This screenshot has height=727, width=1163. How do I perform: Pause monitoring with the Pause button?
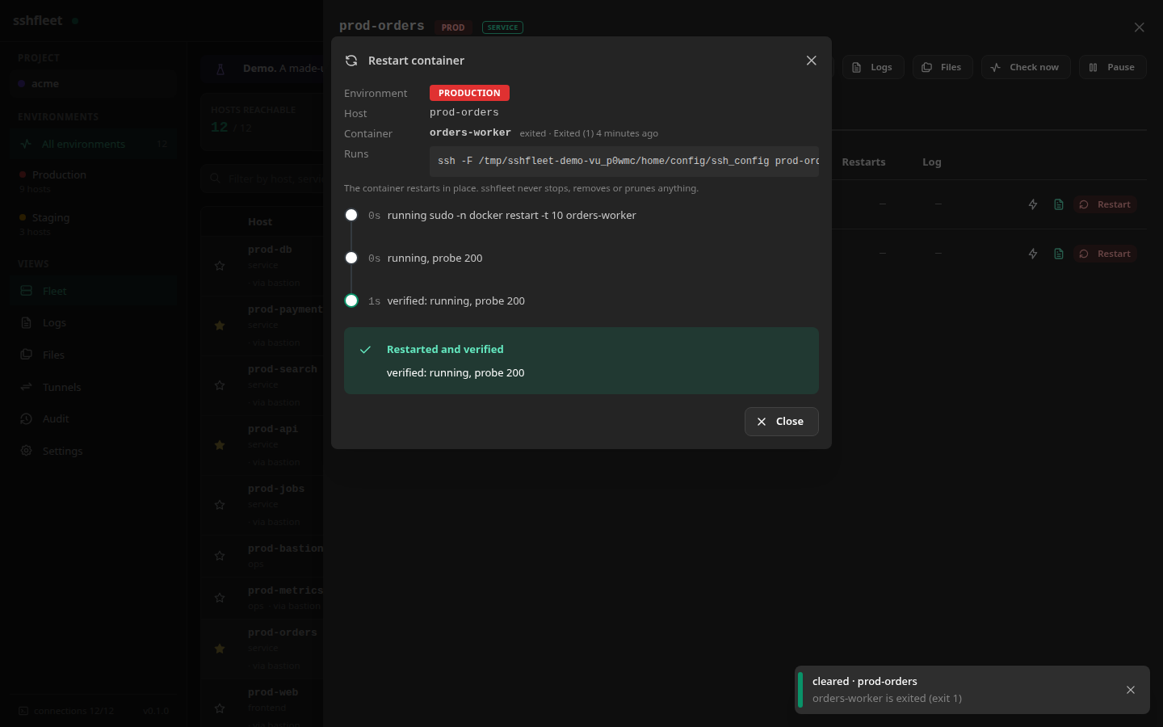[x=1112, y=67]
